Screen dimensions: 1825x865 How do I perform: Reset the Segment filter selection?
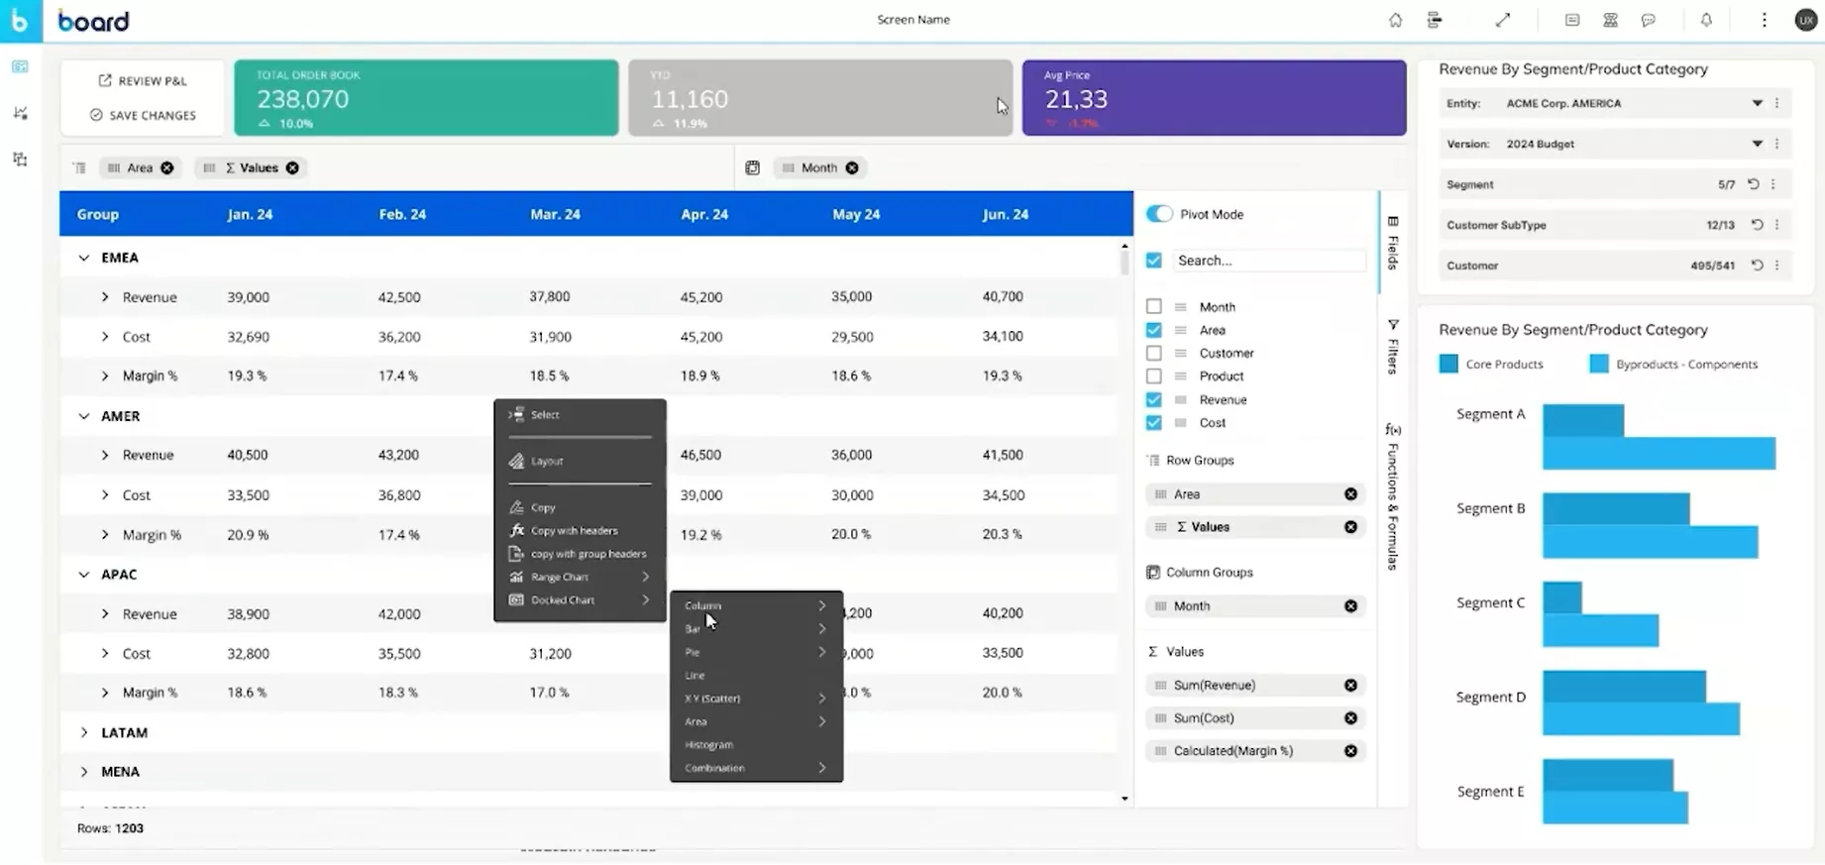[1754, 184]
